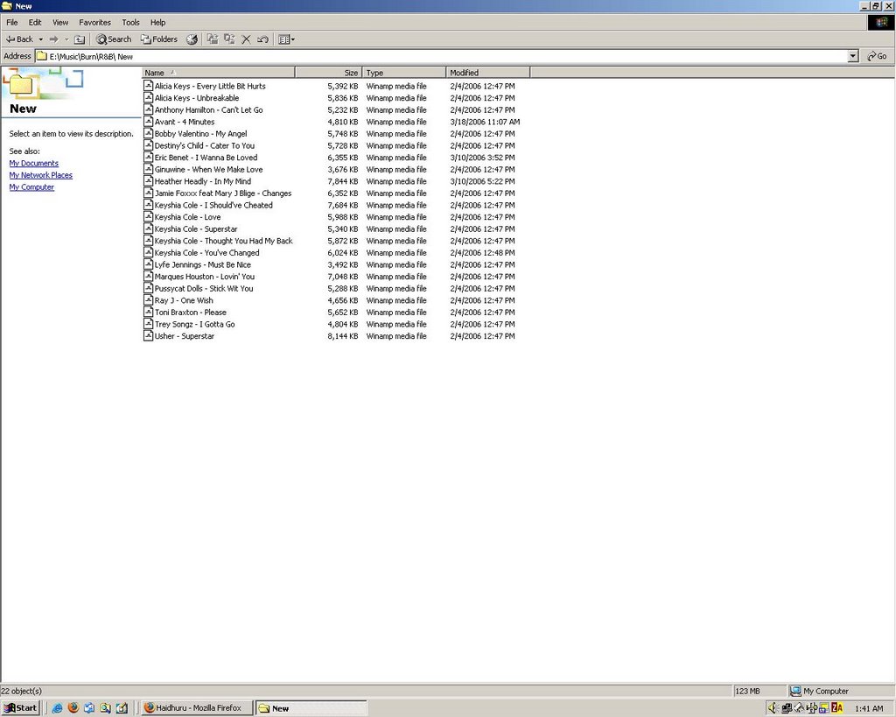Select Eric Benet - I Wanna Be Loved

coord(206,158)
